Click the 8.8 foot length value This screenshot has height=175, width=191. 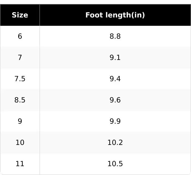click(x=115, y=36)
